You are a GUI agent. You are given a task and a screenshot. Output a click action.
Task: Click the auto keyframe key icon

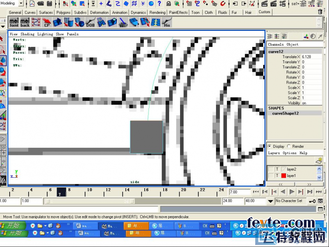(x=312, y=201)
